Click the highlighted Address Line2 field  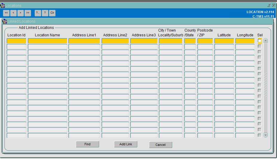coord(115,41)
